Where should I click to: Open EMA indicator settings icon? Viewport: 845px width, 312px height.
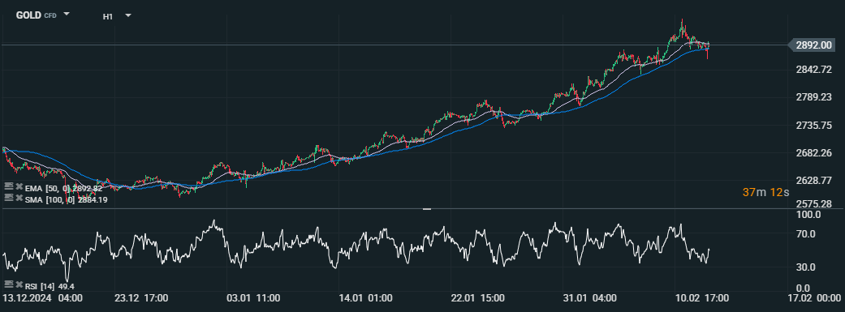click(8, 186)
